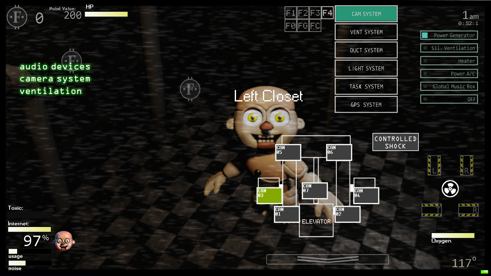Click the GPS SYSTEM button
The width and height of the screenshot is (491, 276).
pyautogui.click(x=366, y=105)
